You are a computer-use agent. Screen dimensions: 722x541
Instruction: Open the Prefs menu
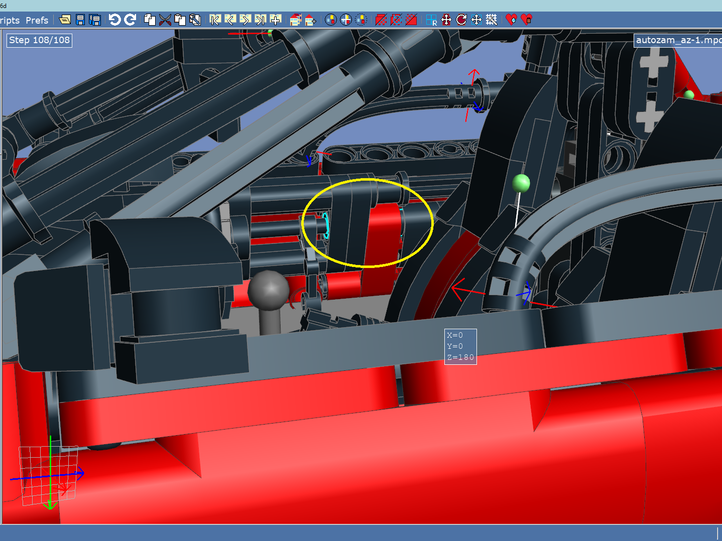[37, 21]
